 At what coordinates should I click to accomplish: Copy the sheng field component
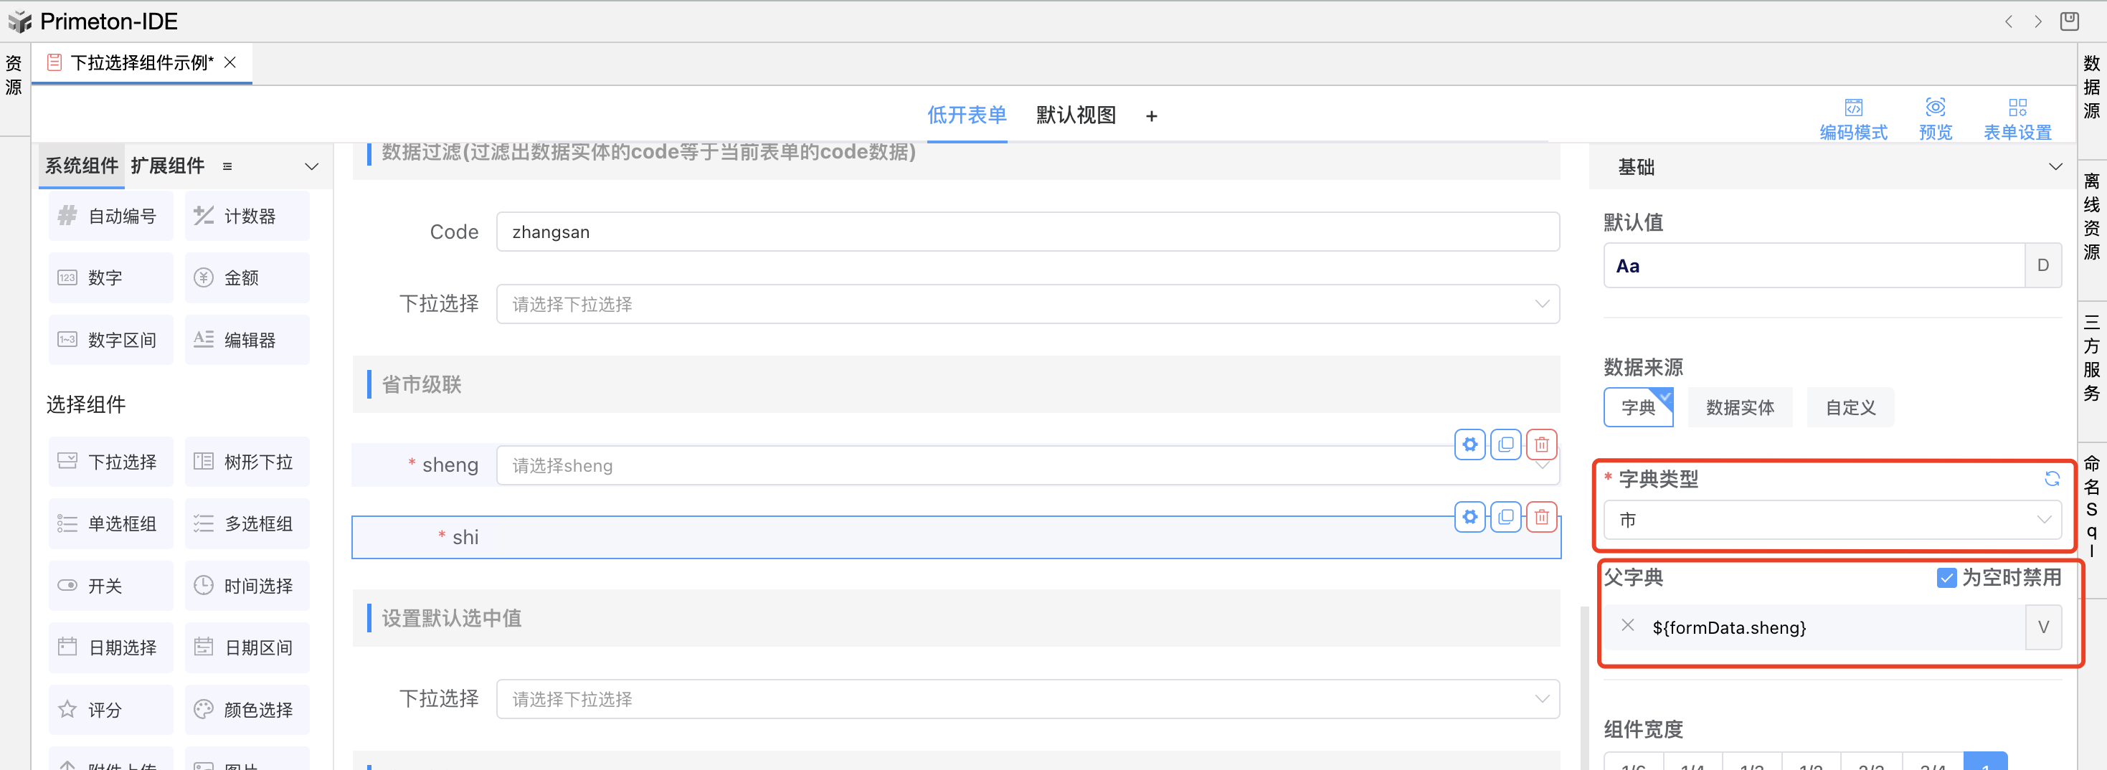[1505, 445]
